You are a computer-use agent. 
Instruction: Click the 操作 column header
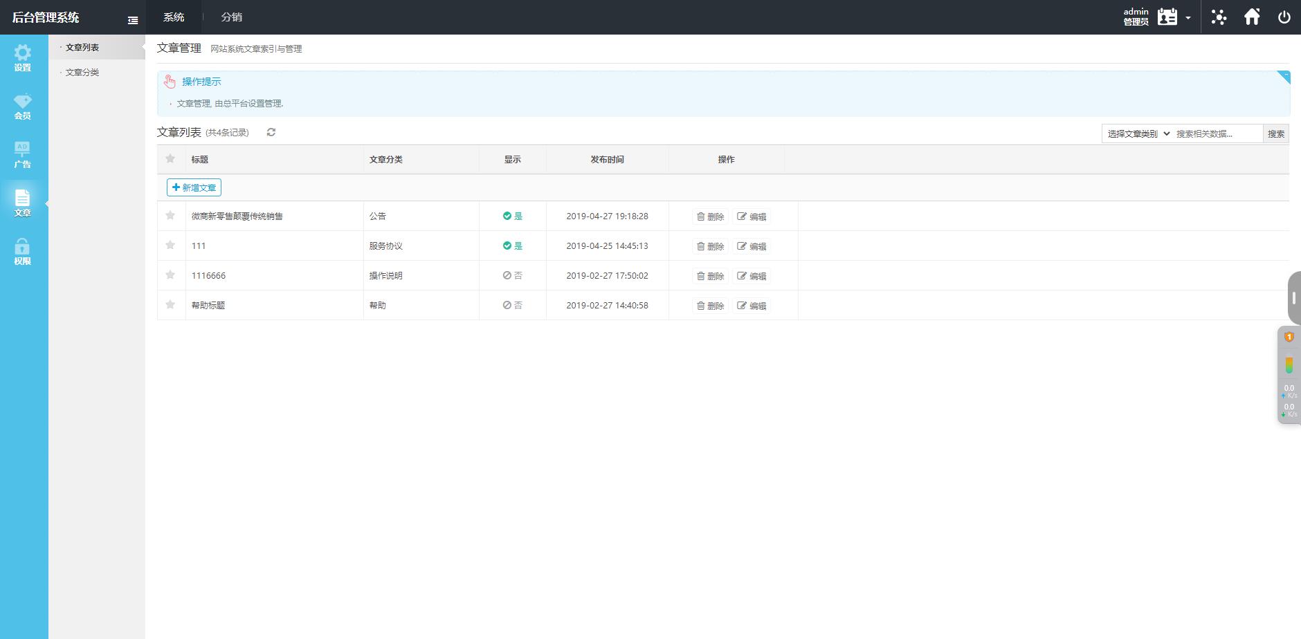click(x=726, y=160)
